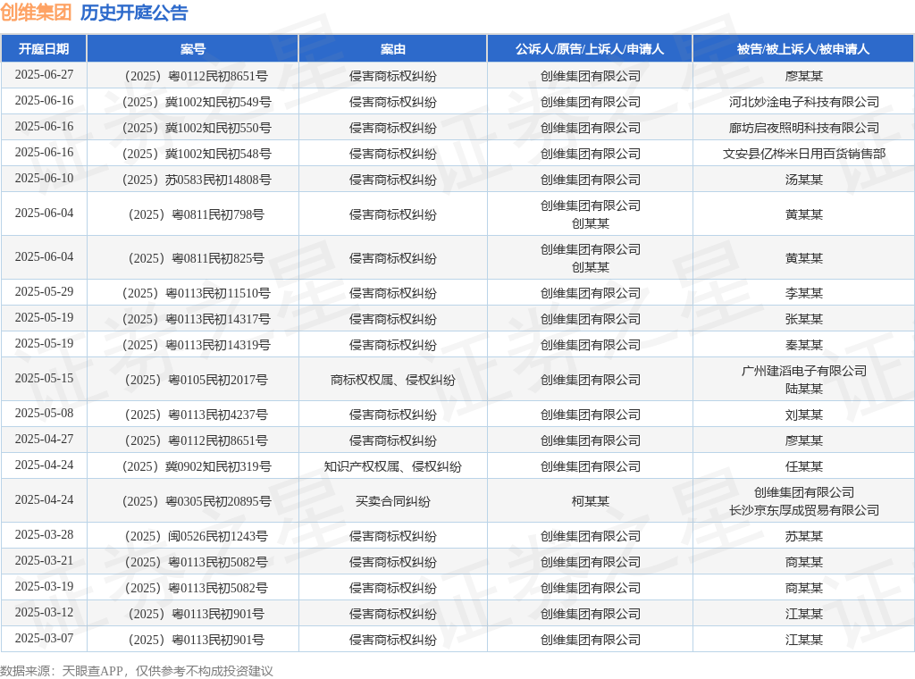Click defendant 广州建滔电子有限公司
This screenshot has height=679, width=915.
click(x=803, y=371)
